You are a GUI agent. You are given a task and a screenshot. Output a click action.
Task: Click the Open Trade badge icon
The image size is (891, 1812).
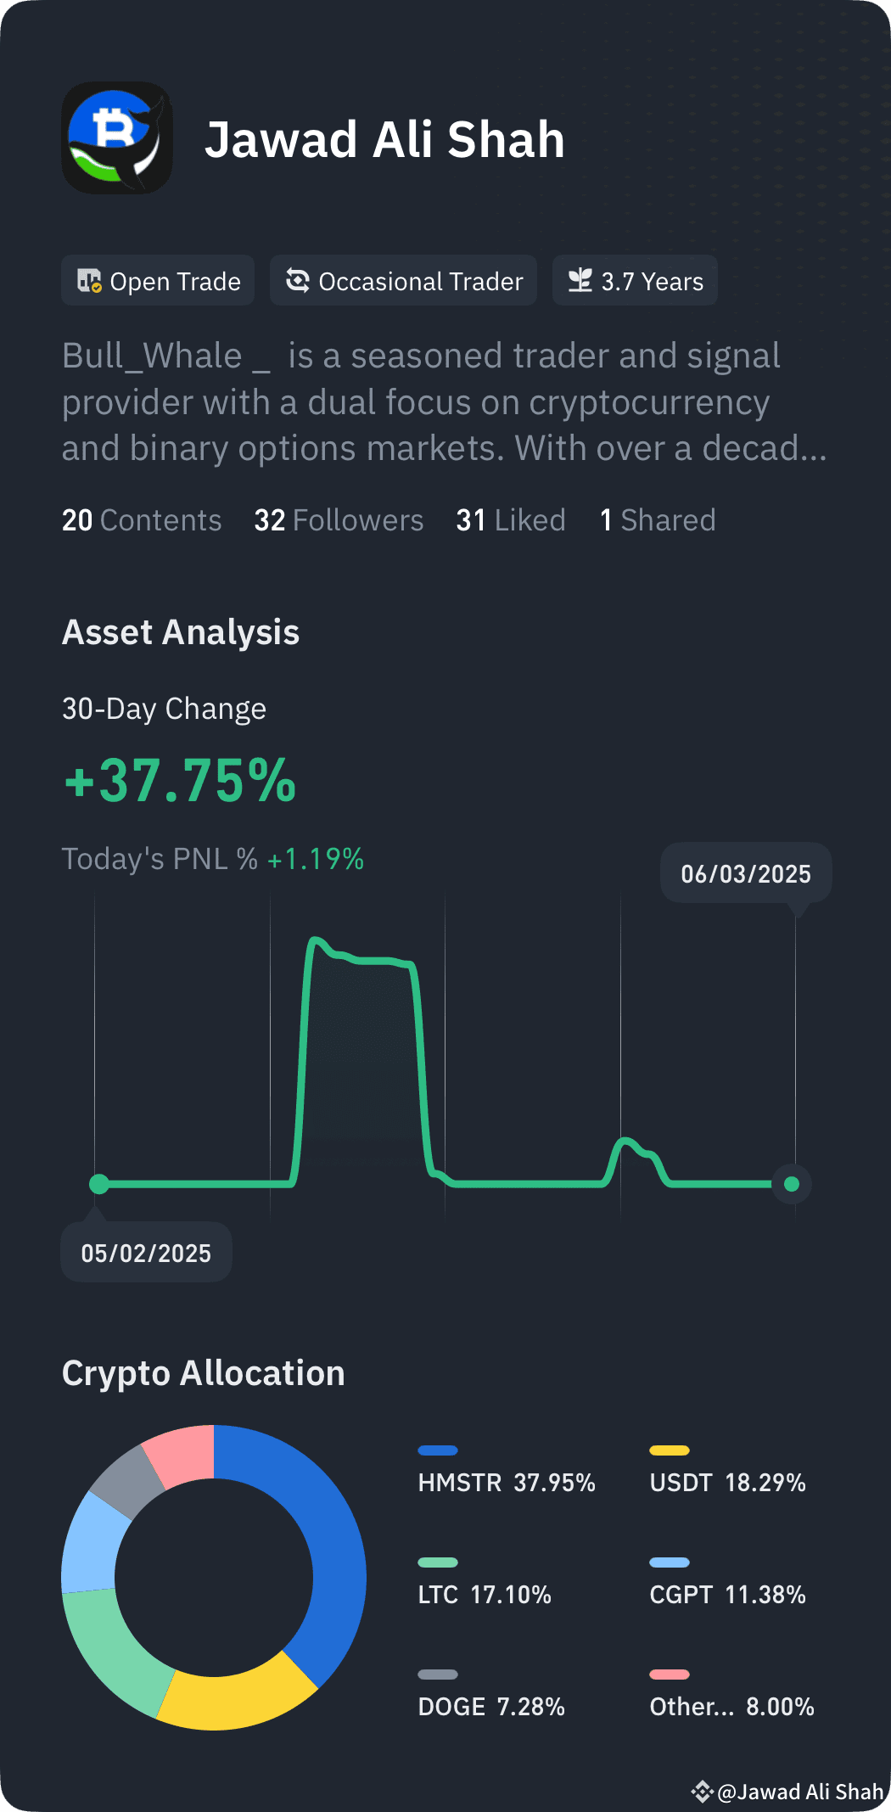pos(89,281)
